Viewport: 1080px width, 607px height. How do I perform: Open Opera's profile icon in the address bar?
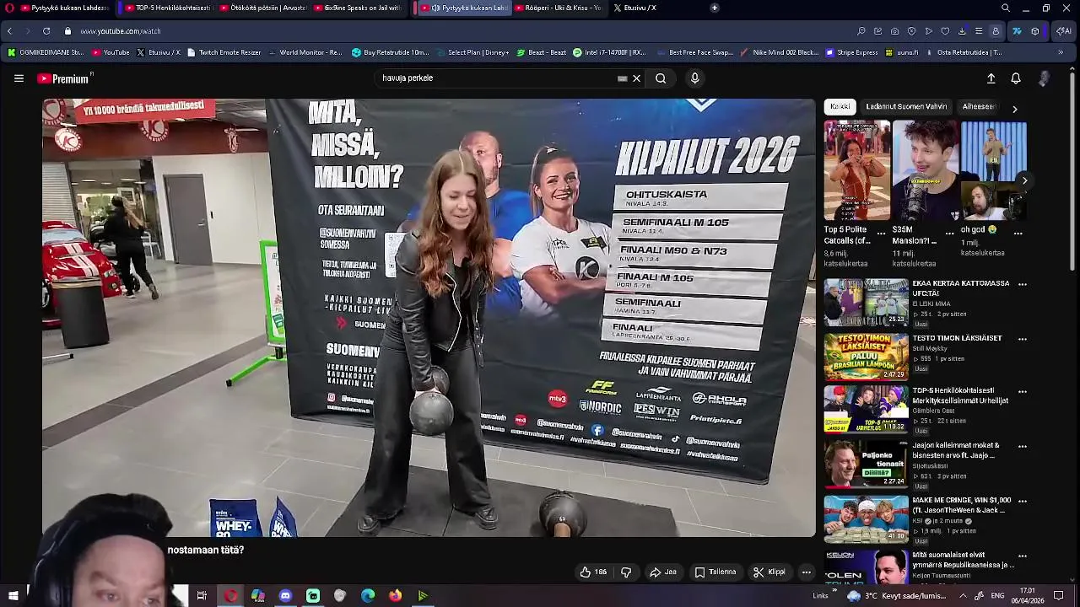click(x=996, y=31)
